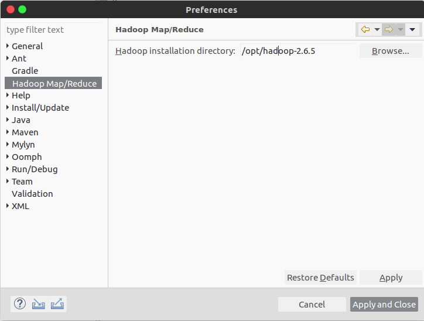The height and width of the screenshot is (321, 424).
Task: Expand the XML tree node
Action: click(8, 206)
